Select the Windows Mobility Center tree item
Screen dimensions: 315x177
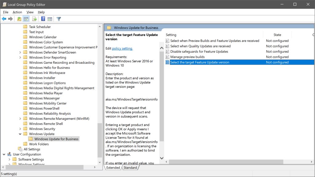click(48, 103)
